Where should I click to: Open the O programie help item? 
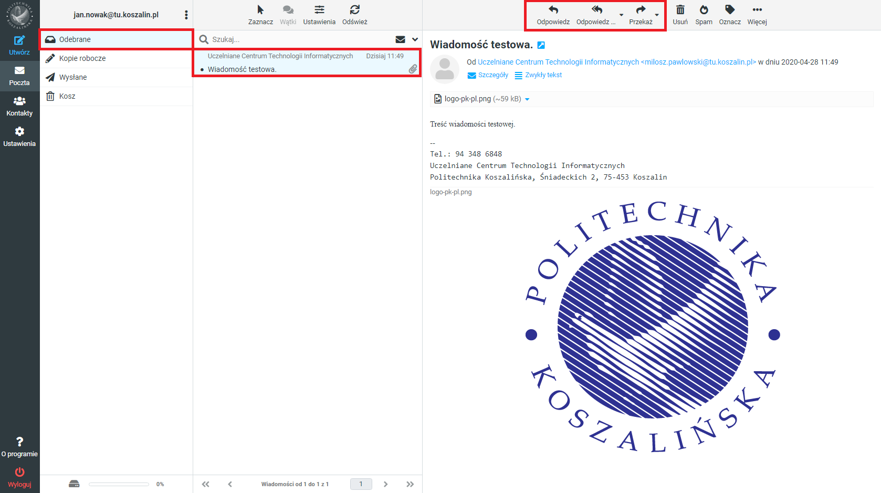coord(19,447)
